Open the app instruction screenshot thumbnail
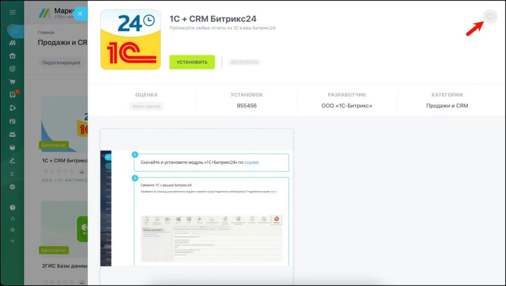The height and width of the screenshot is (286, 506). pos(197,207)
